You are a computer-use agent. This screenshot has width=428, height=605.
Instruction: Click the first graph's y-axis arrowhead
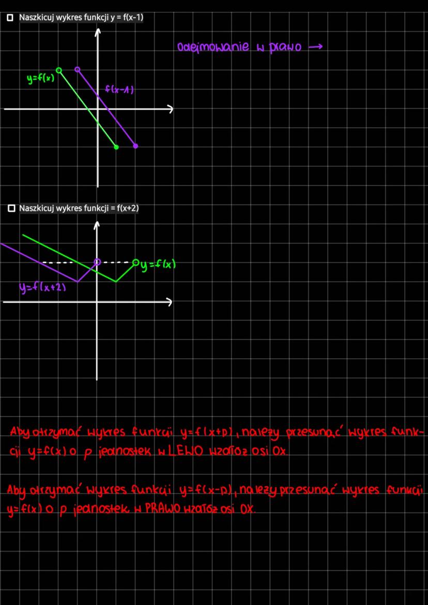click(x=97, y=32)
